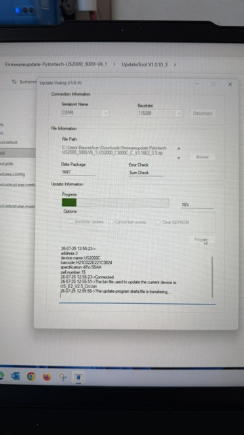This screenshot has width=244, height=435.
Task: Click the Browse button
Action: click(202, 157)
